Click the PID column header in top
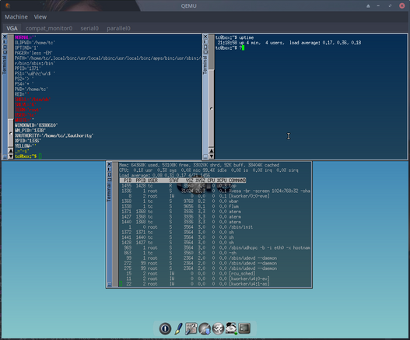 pyautogui.click(x=128, y=181)
